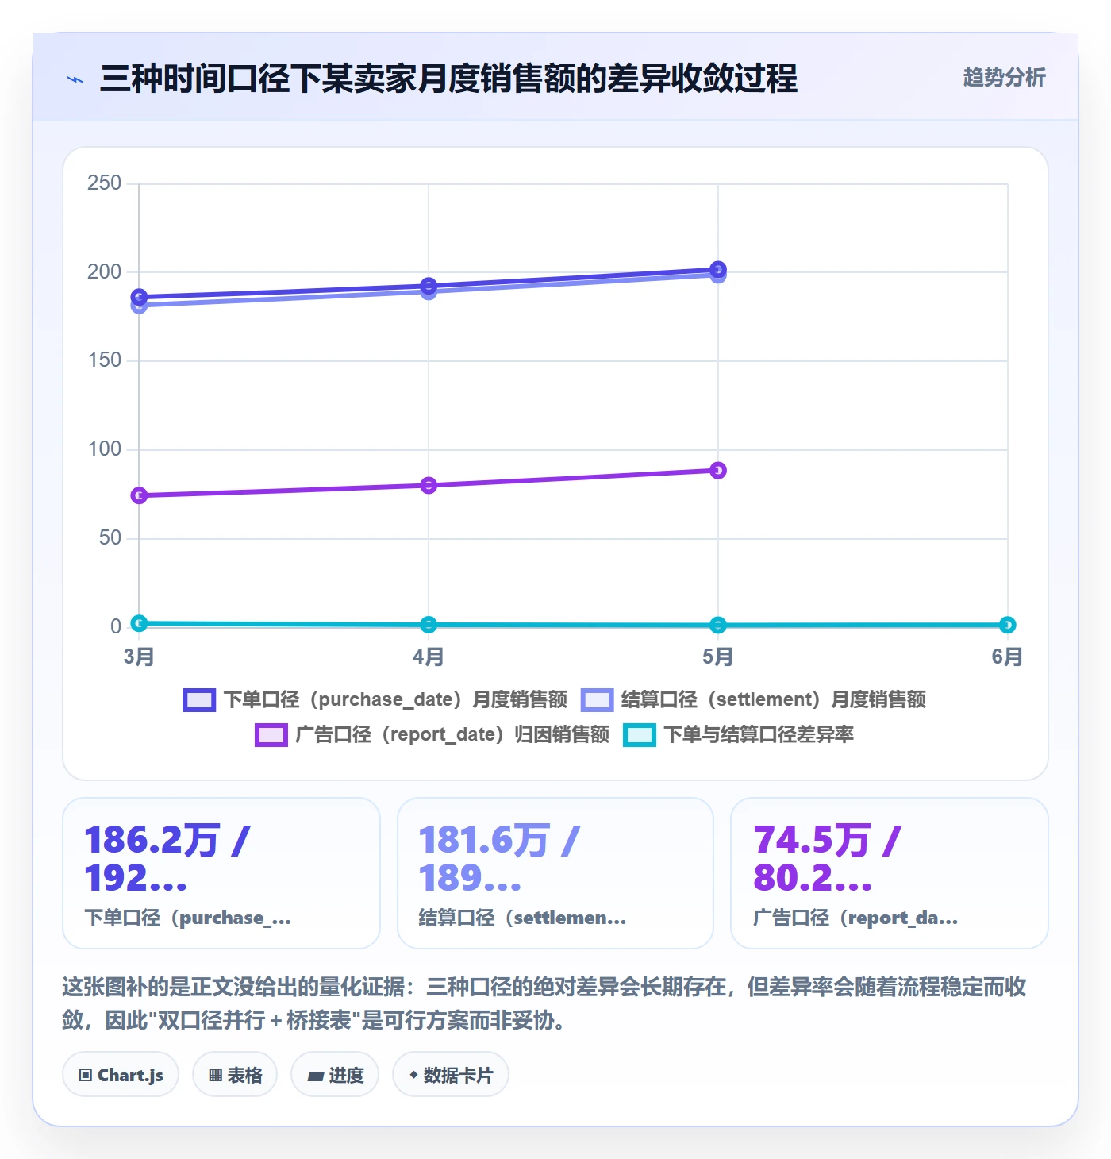Select the 表格 tag
The image size is (1111, 1159).
[x=235, y=1075]
